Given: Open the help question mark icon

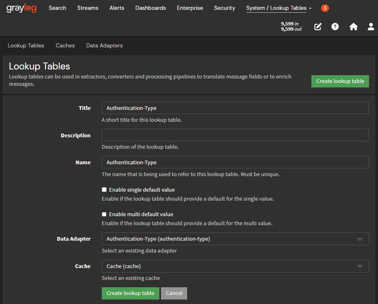Looking at the screenshot, I should click(335, 27).
